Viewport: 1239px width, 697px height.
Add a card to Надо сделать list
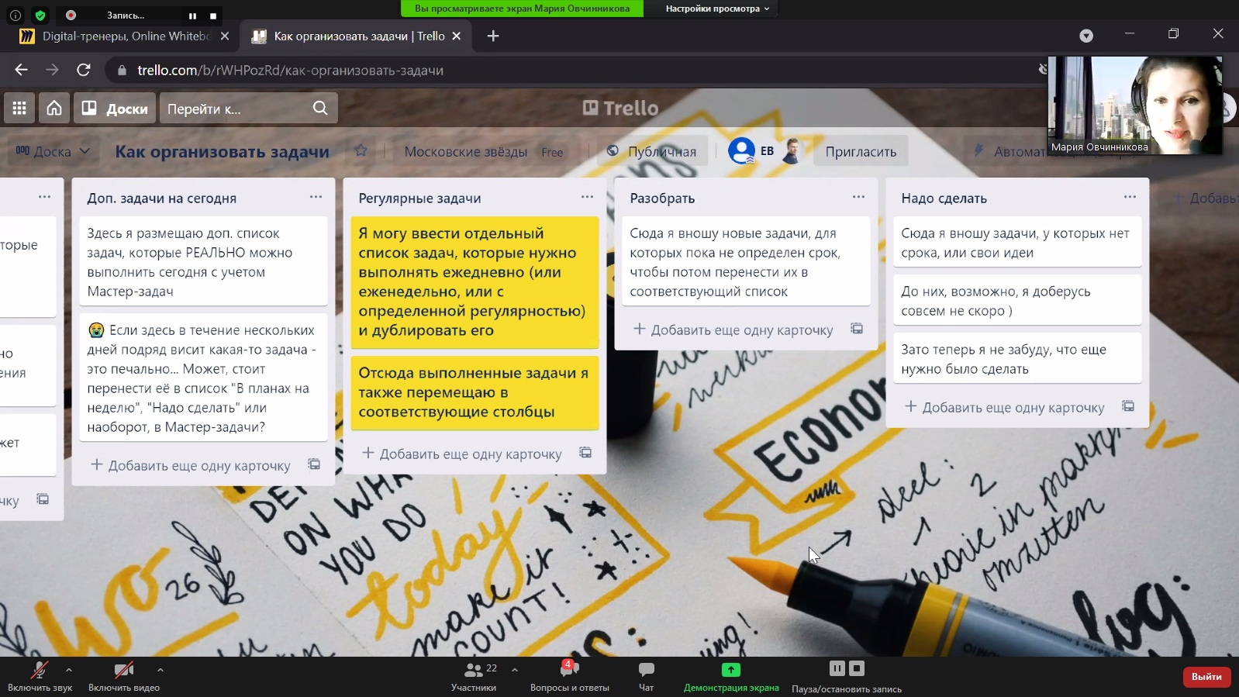click(x=1005, y=407)
